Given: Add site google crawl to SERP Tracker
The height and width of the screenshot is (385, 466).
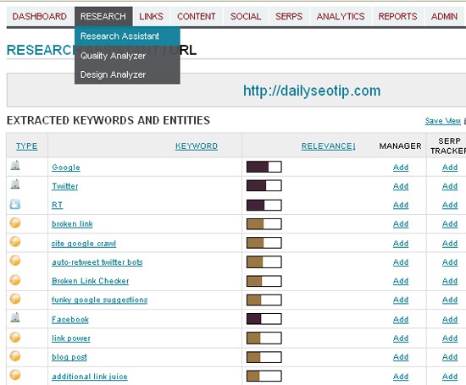Looking at the screenshot, I should pyautogui.click(x=450, y=244).
